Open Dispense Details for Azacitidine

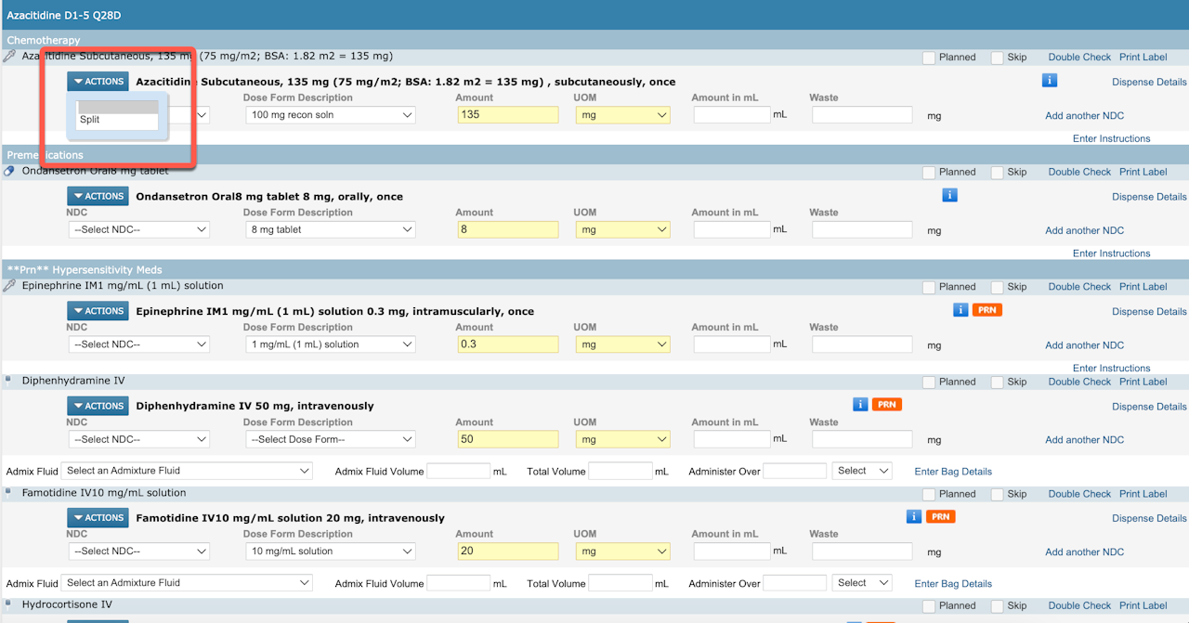click(1149, 82)
